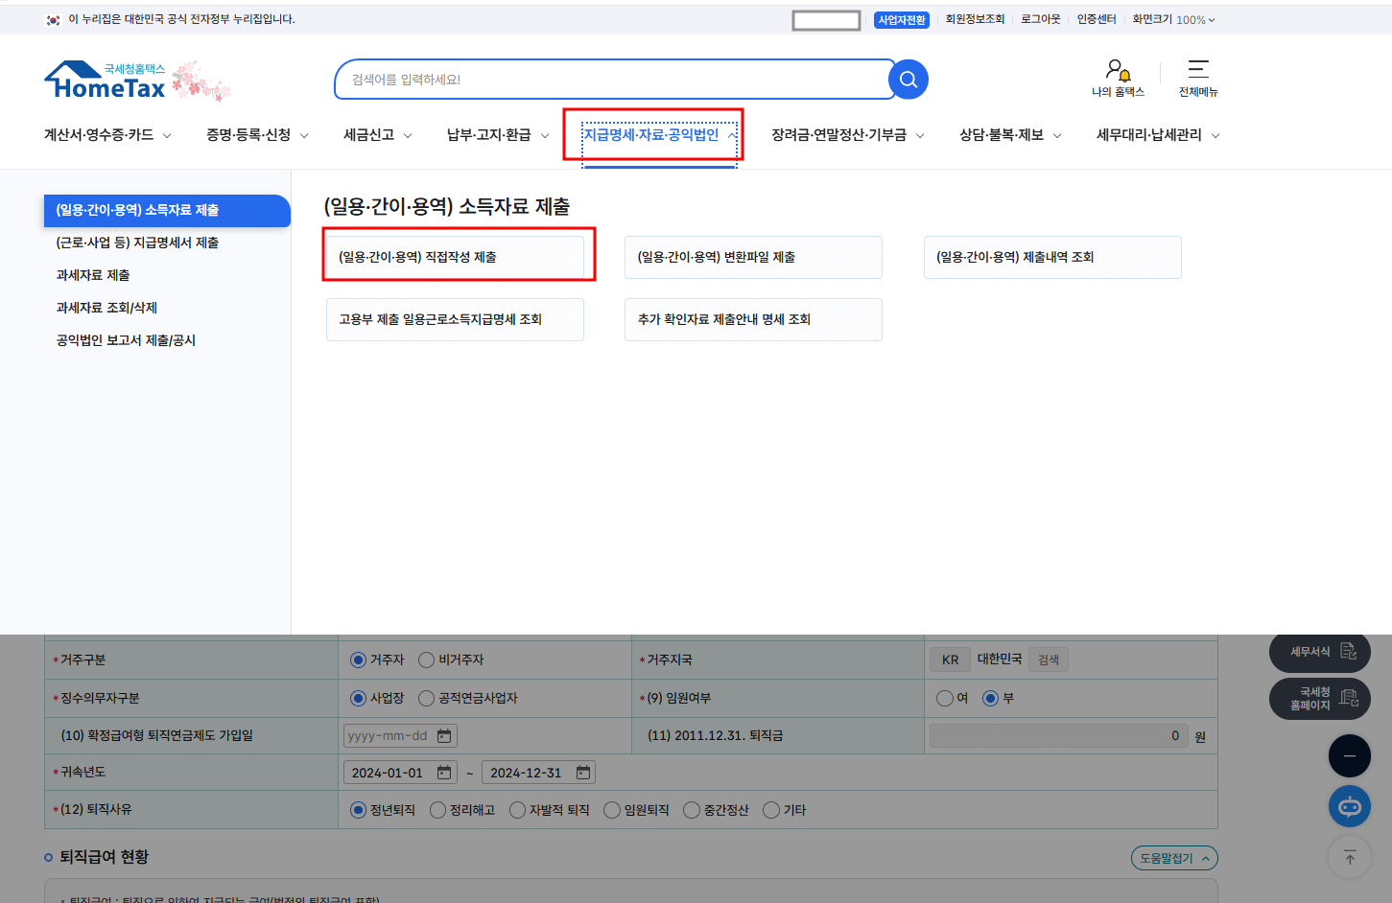Set 임원여부 to 여

pos(945,698)
